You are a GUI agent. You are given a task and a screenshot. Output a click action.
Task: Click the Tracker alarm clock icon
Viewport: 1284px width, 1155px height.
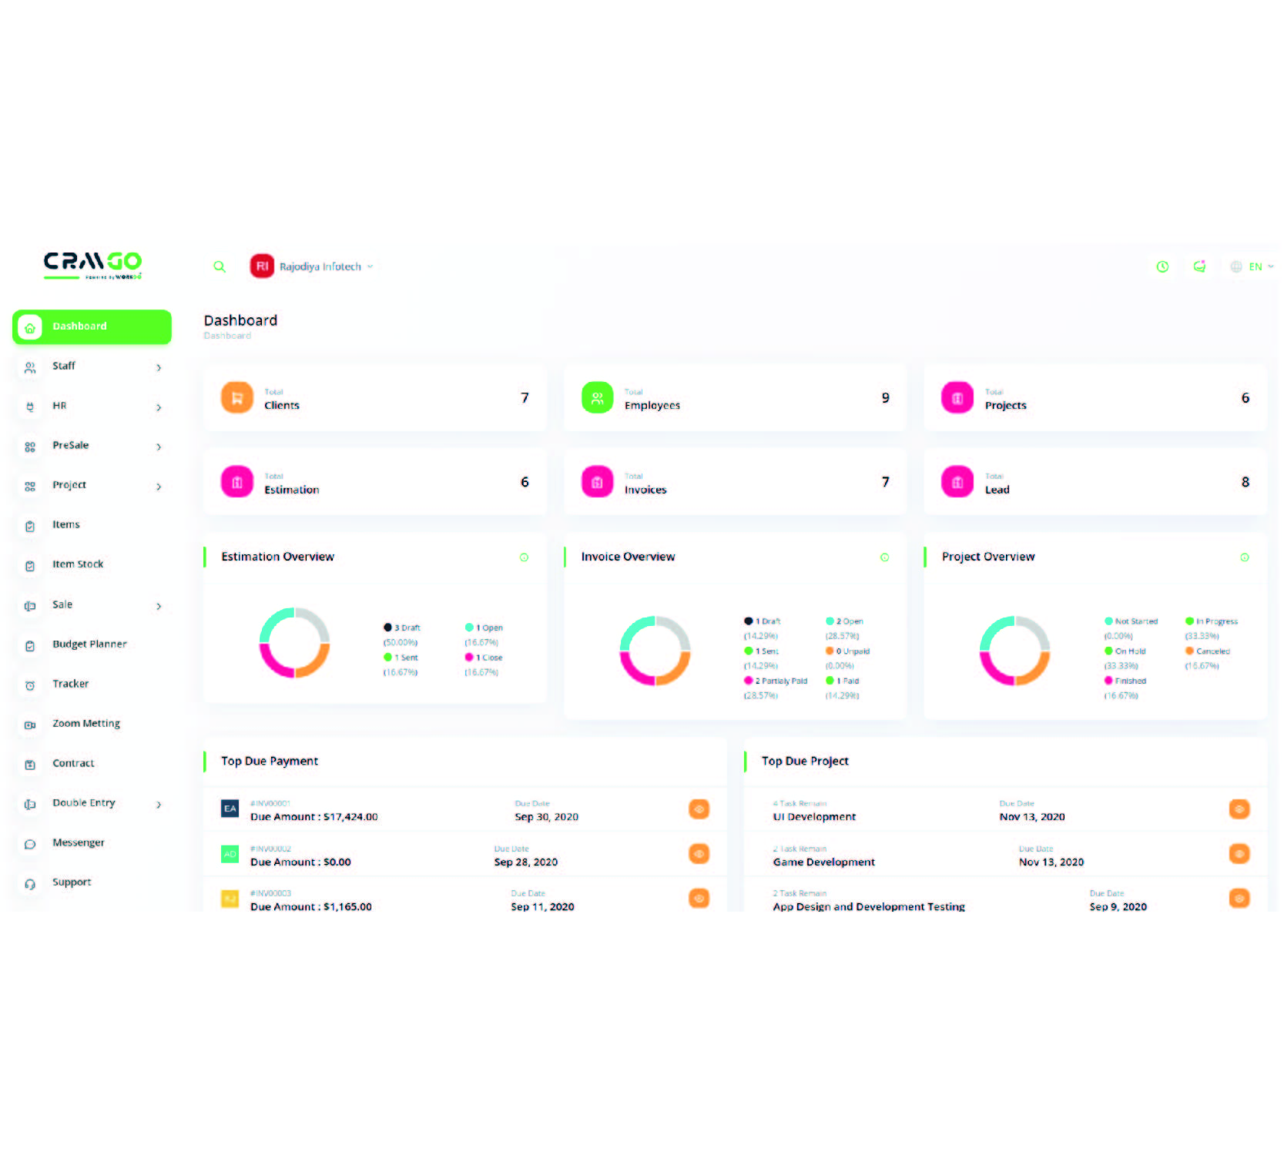(x=30, y=685)
